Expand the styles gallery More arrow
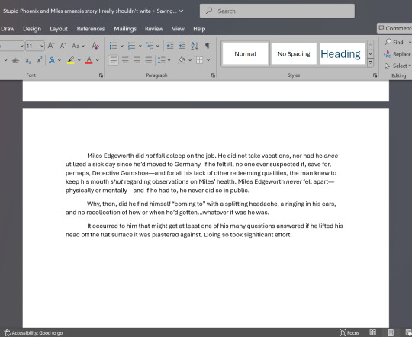 coord(371,63)
